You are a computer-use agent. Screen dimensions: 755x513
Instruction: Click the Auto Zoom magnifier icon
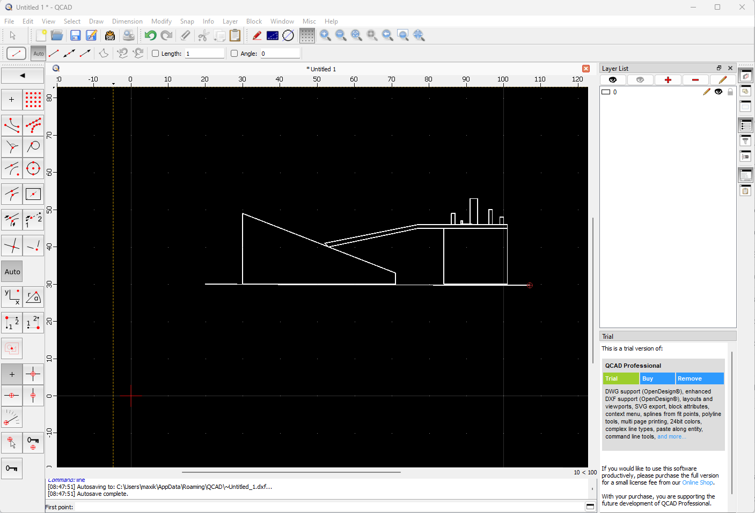pos(356,35)
